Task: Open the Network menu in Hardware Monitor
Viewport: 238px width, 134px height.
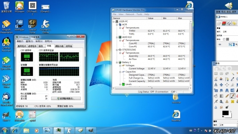Action: [130, 14]
